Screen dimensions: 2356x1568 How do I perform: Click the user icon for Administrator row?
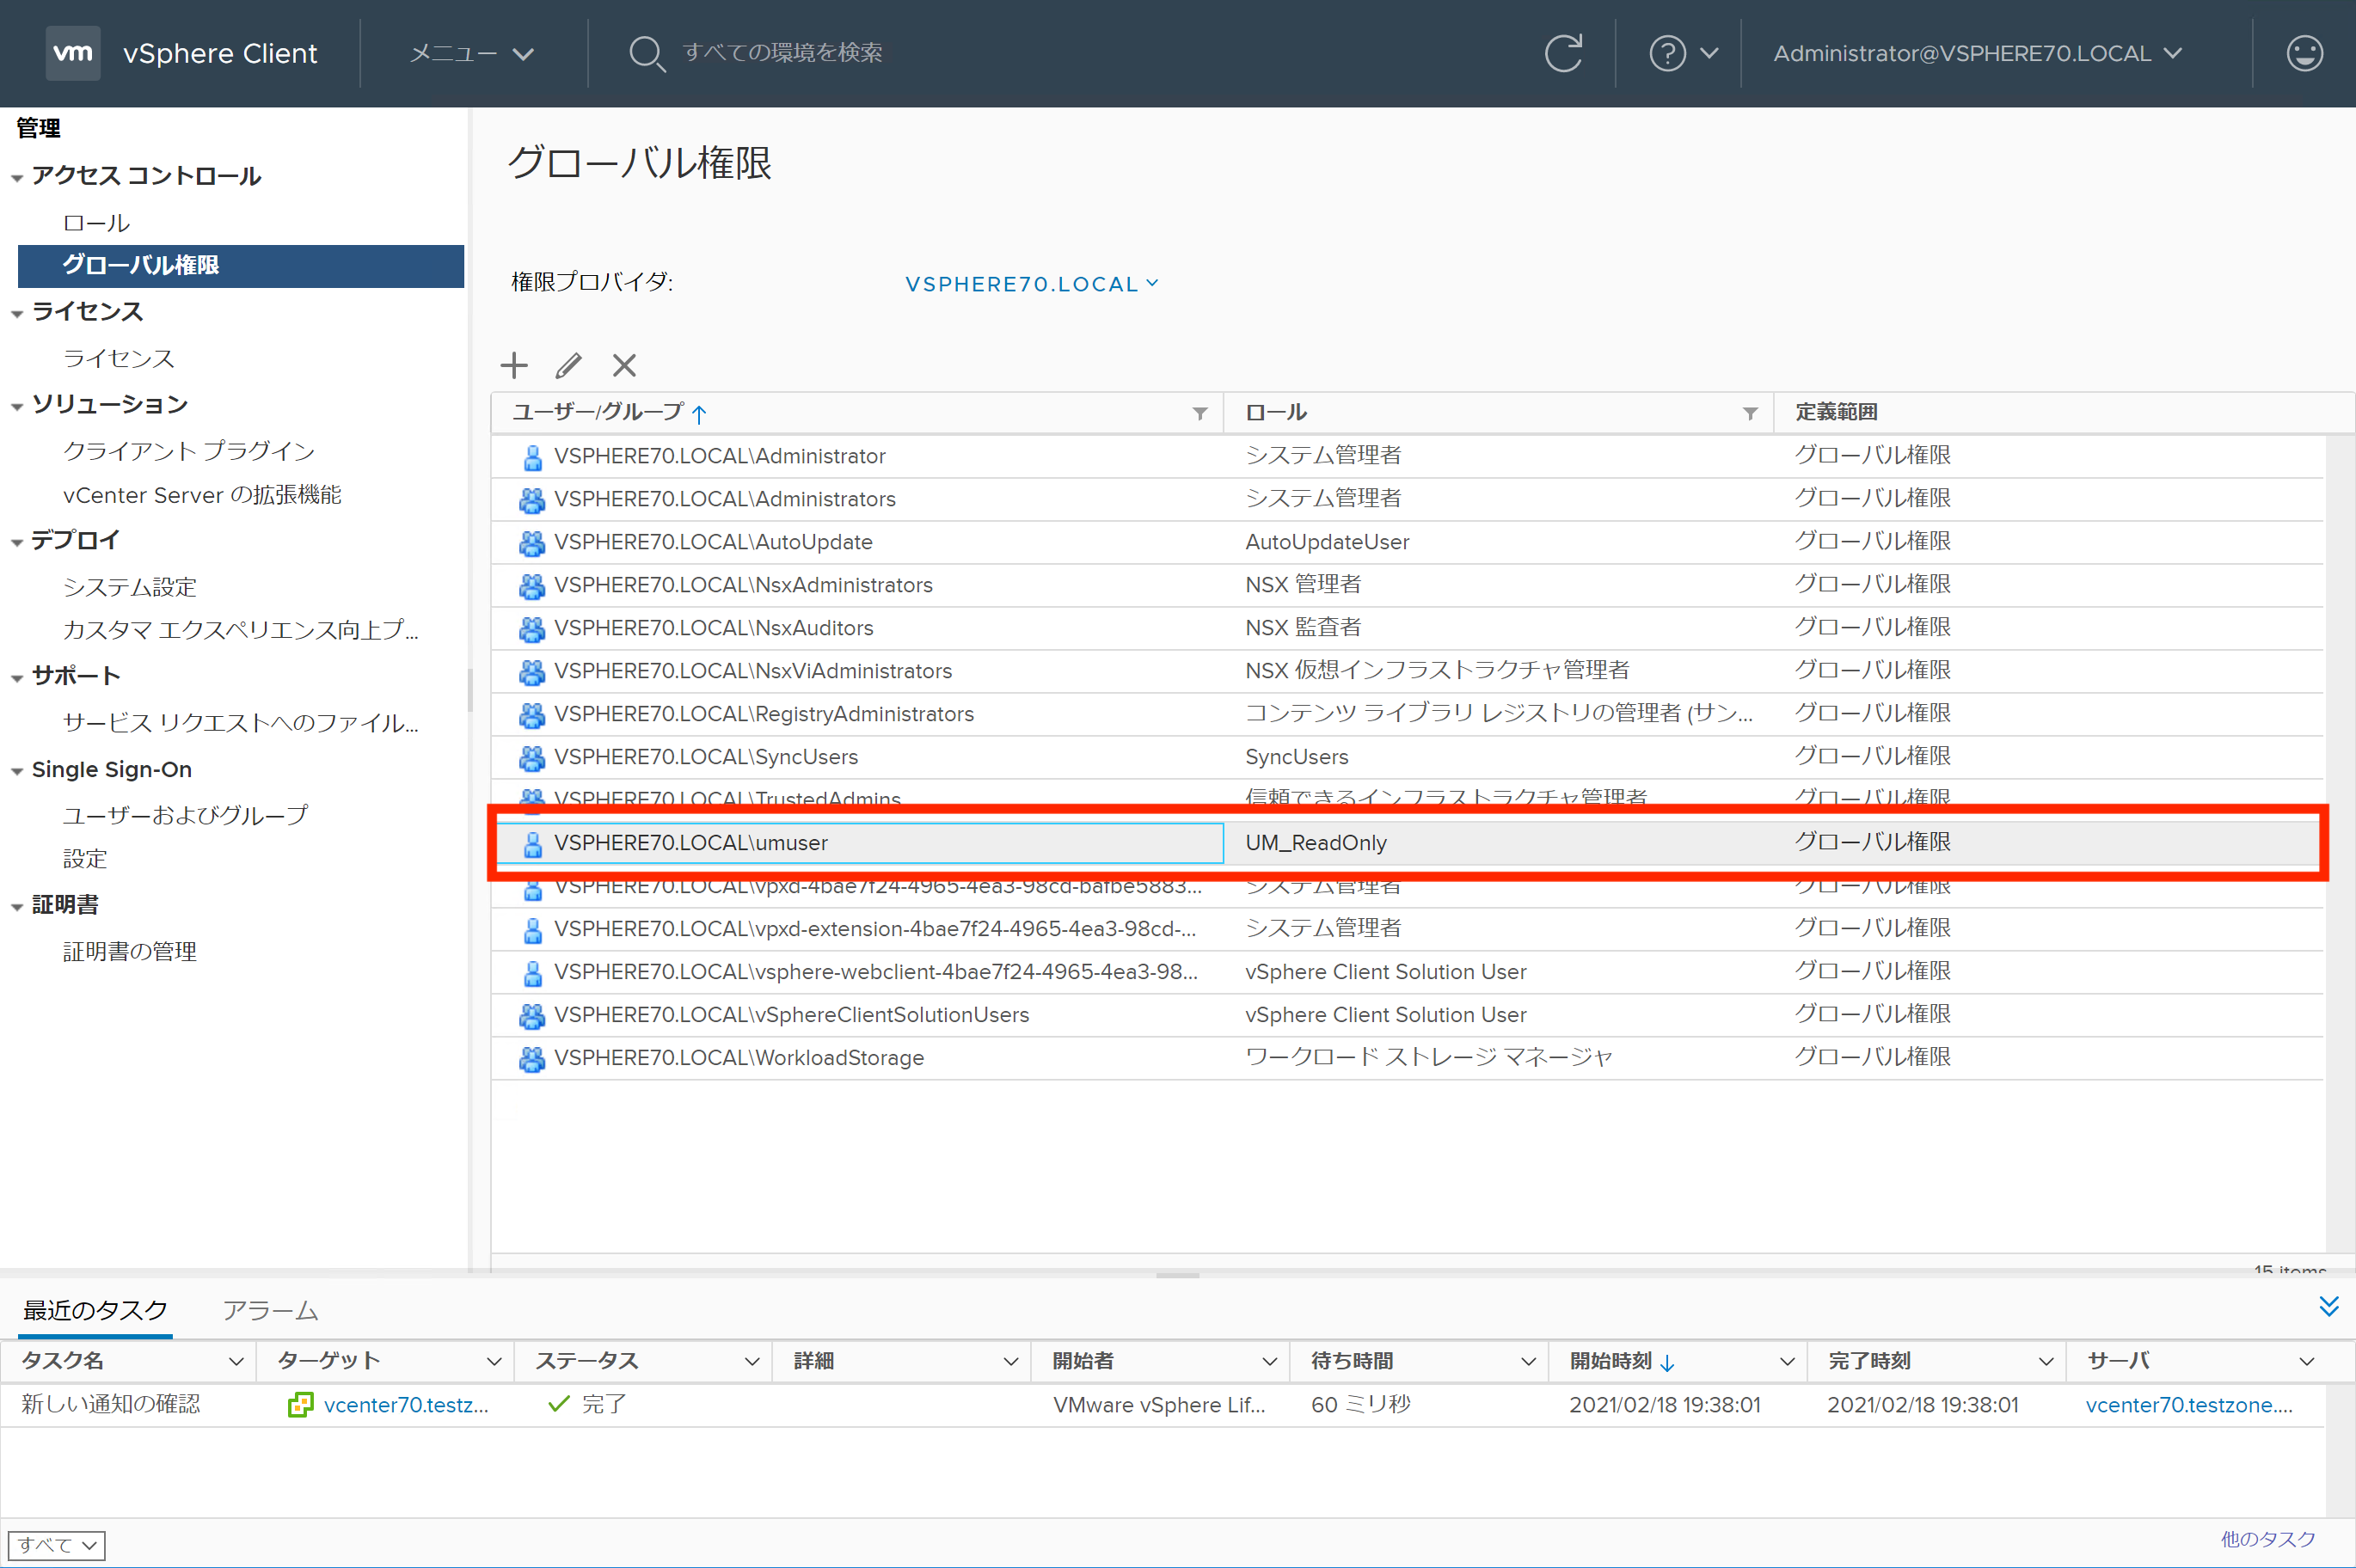coord(532,457)
